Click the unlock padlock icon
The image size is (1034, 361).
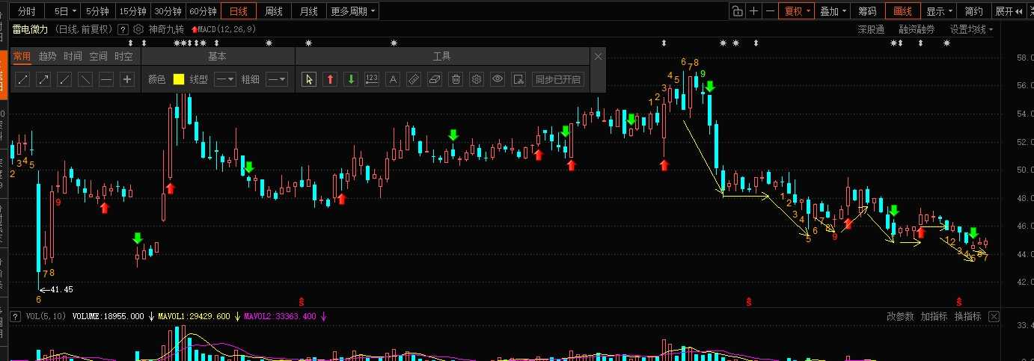[x=737, y=11]
